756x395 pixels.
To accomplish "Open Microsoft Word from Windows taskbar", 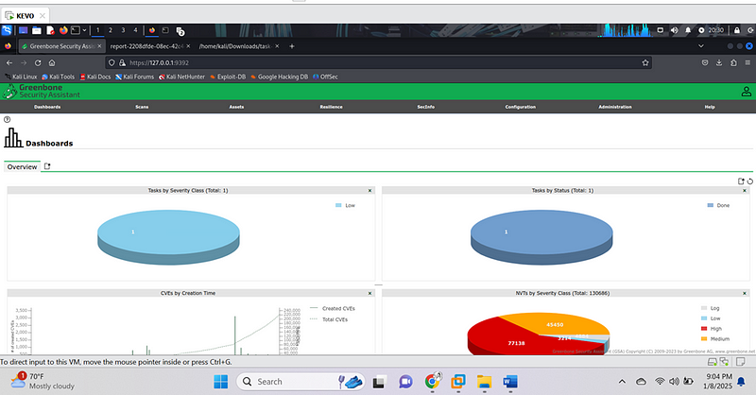I will tap(510, 382).
